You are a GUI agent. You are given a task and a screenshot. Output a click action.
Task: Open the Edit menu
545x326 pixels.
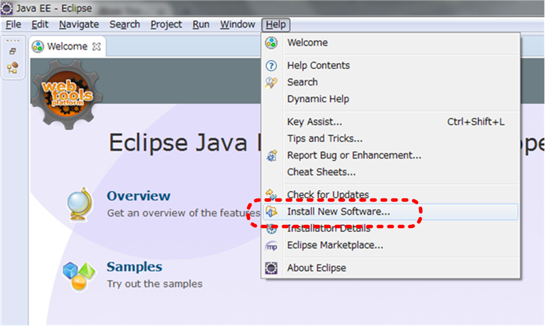[x=40, y=25]
